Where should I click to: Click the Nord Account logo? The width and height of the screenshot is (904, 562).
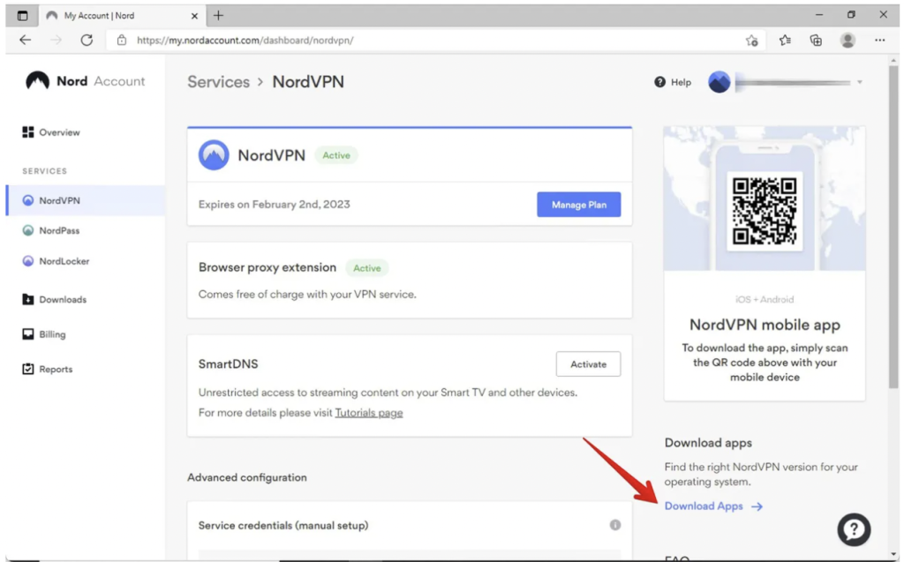(x=85, y=81)
